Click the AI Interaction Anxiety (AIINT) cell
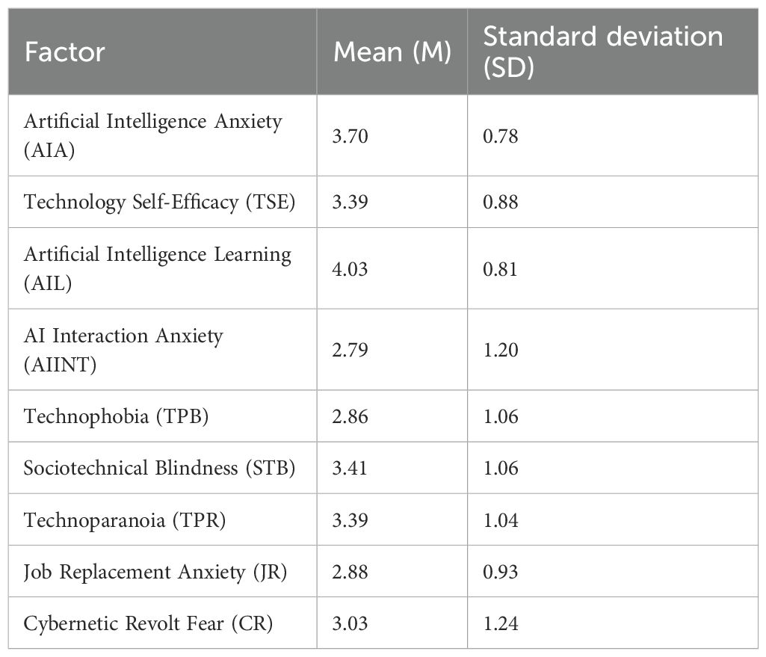This screenshot has height=657, width=766. [123, 350]
